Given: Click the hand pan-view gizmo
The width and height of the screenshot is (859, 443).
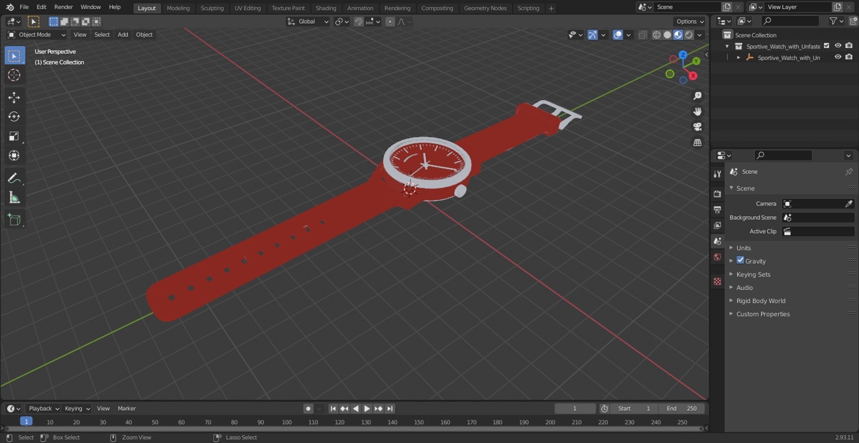Looking at the screenshot, I should coord(697,111).
